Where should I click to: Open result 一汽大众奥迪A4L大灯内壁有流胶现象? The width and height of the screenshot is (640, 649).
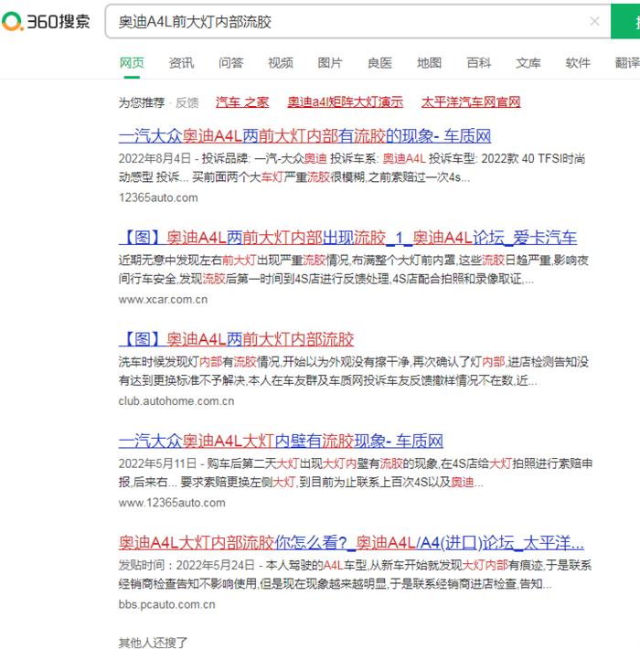[x=281, y=441]
